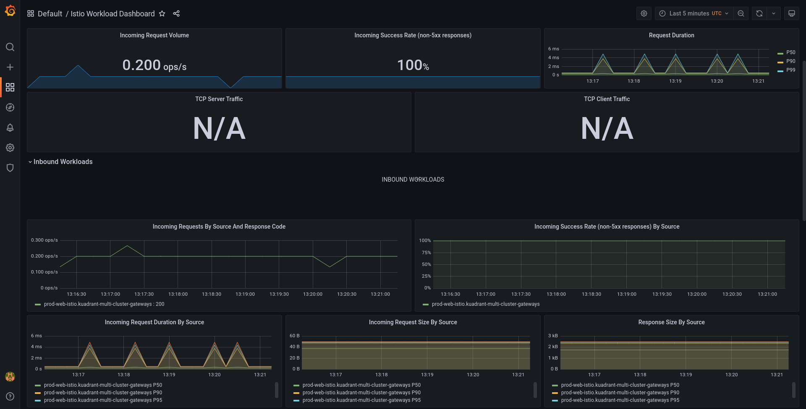Toggle P90 series in Request Duration legend
This screenshot has width=806, height=409.
click(790, 61)
